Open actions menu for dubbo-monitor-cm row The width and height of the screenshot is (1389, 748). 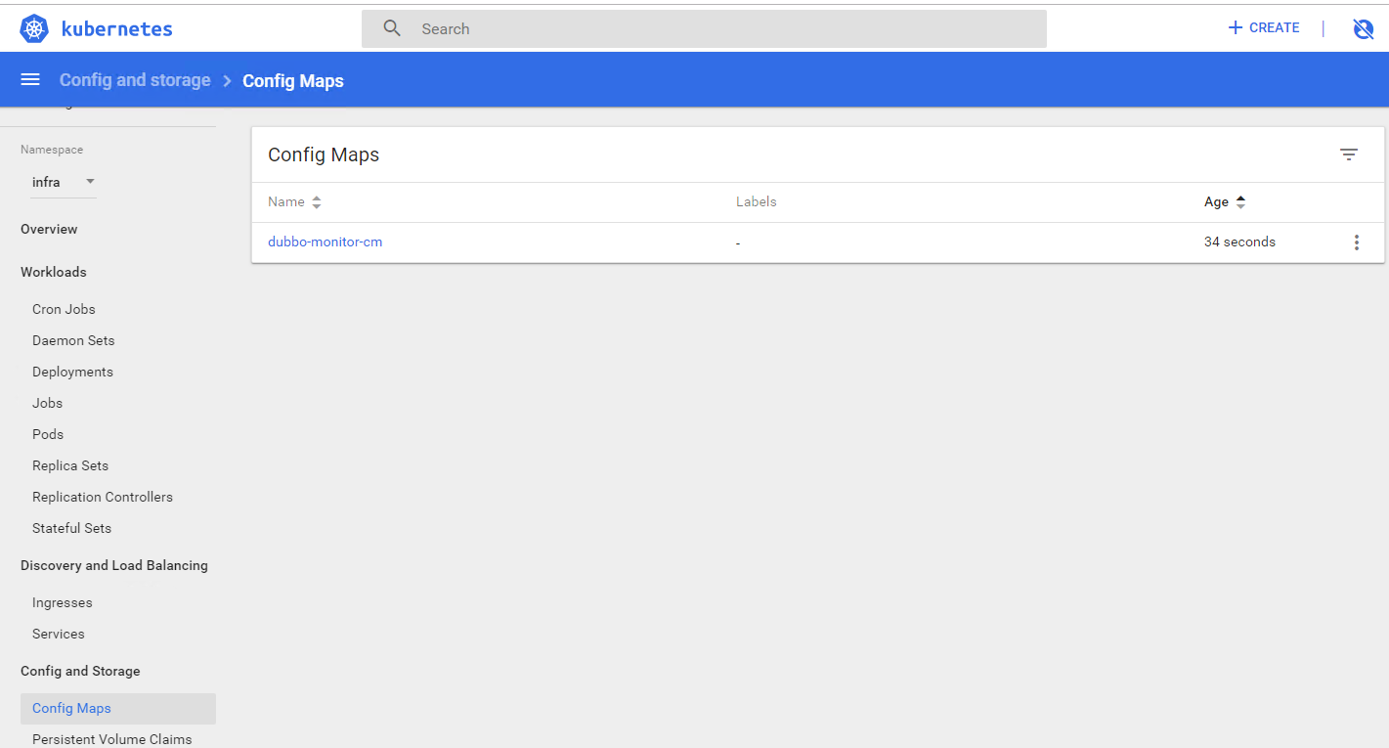click(1356, 242)
